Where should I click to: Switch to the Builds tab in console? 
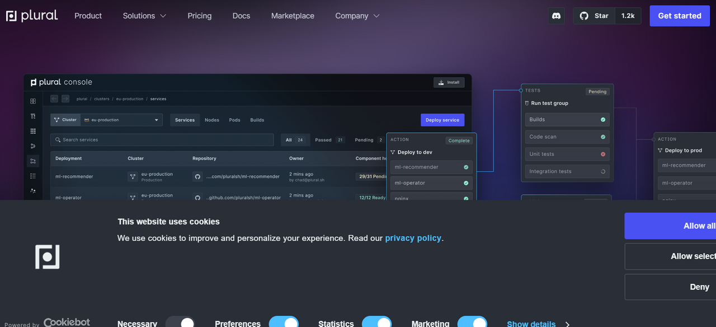(257, 120)
